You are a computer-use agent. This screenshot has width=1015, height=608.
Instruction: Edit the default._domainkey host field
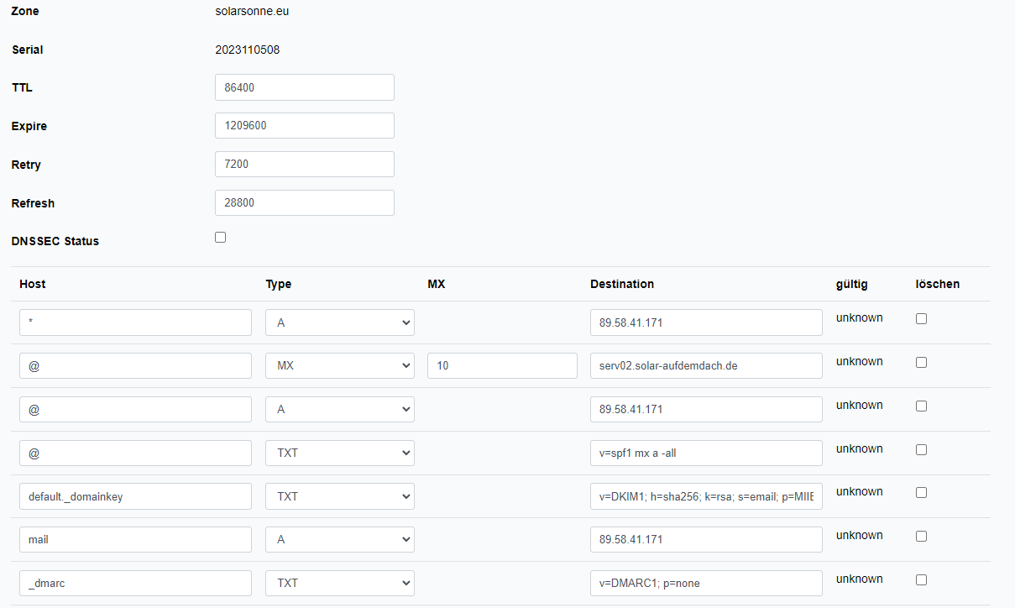tap(135, 496)
